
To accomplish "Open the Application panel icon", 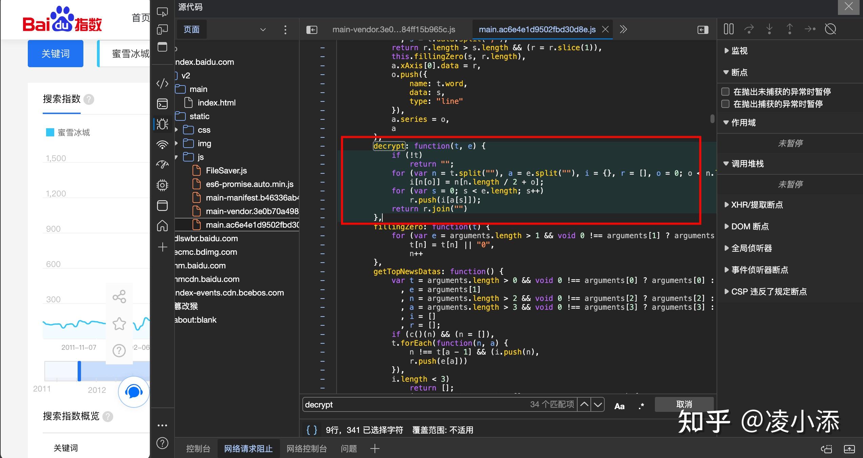I will tap(162, 206).
